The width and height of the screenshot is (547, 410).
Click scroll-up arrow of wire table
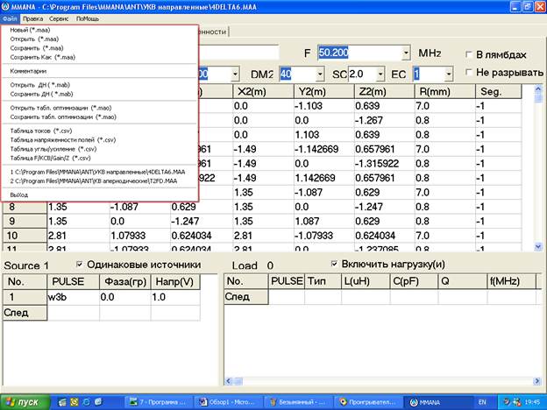537,89
